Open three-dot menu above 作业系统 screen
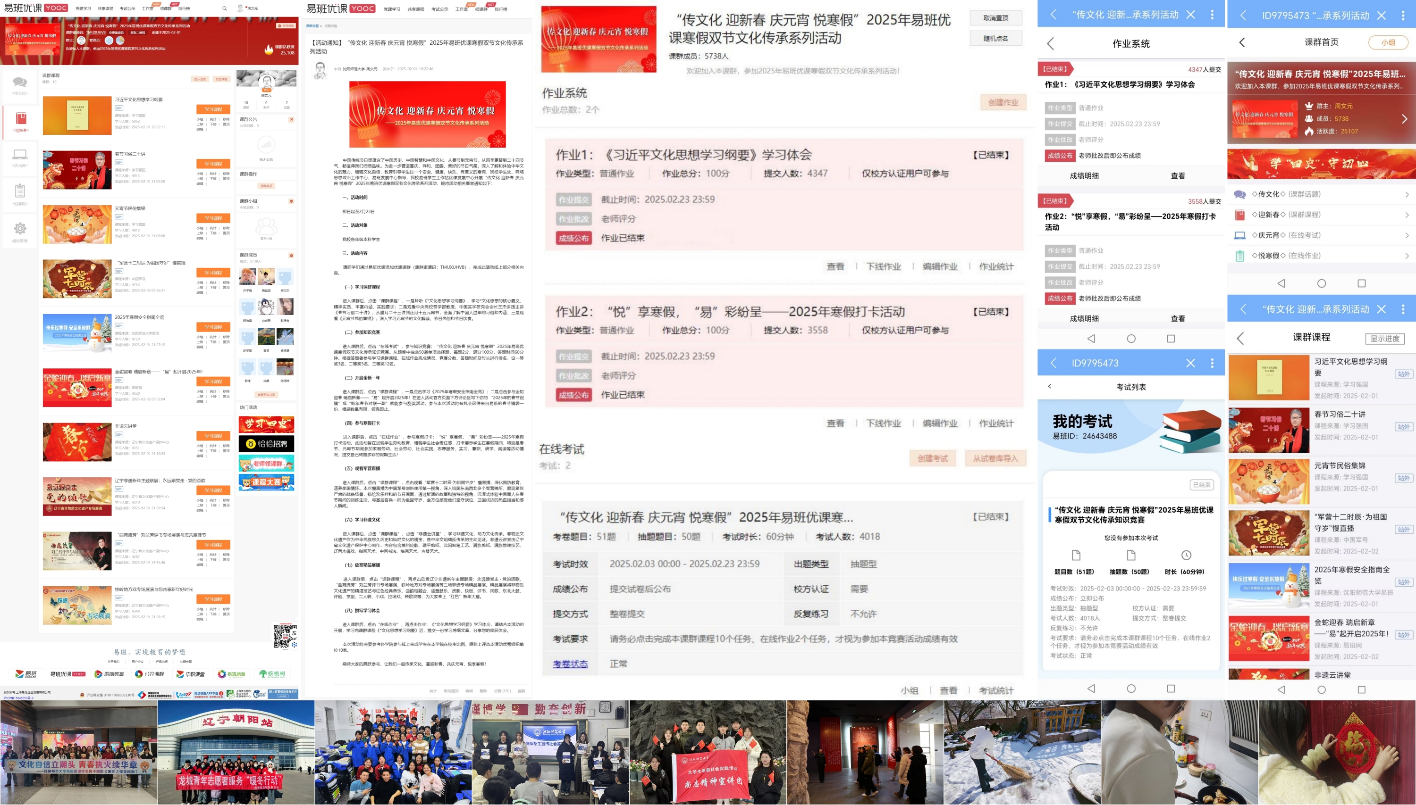This screenshot has width=1416, height=805. pyautogui.click(x=1213, y=15)
